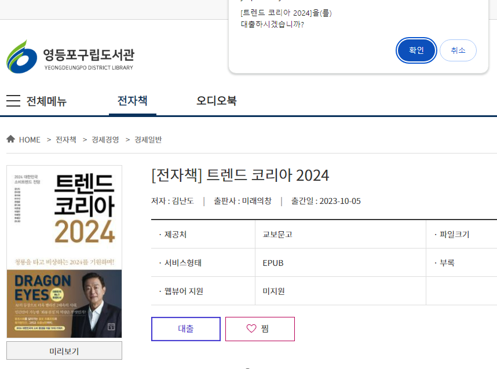Borrow the book with 대출 button
Viewport: 497px width, 369px height.
(x=186, y=328)
